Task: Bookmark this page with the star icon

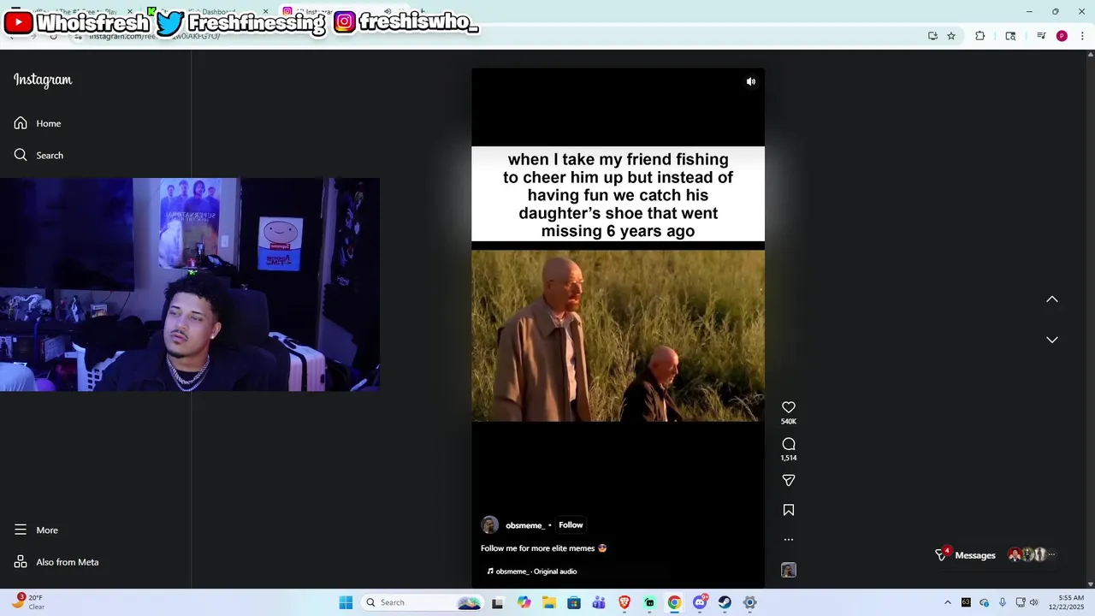Action: pos(951,36)
